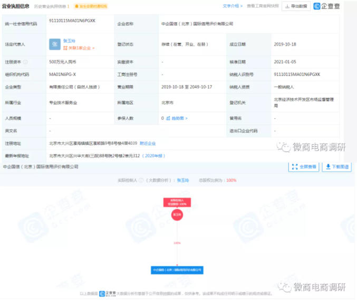Select company name 中企国信（北京）国际信用评价有限公司 in table

tap(197, 24)
